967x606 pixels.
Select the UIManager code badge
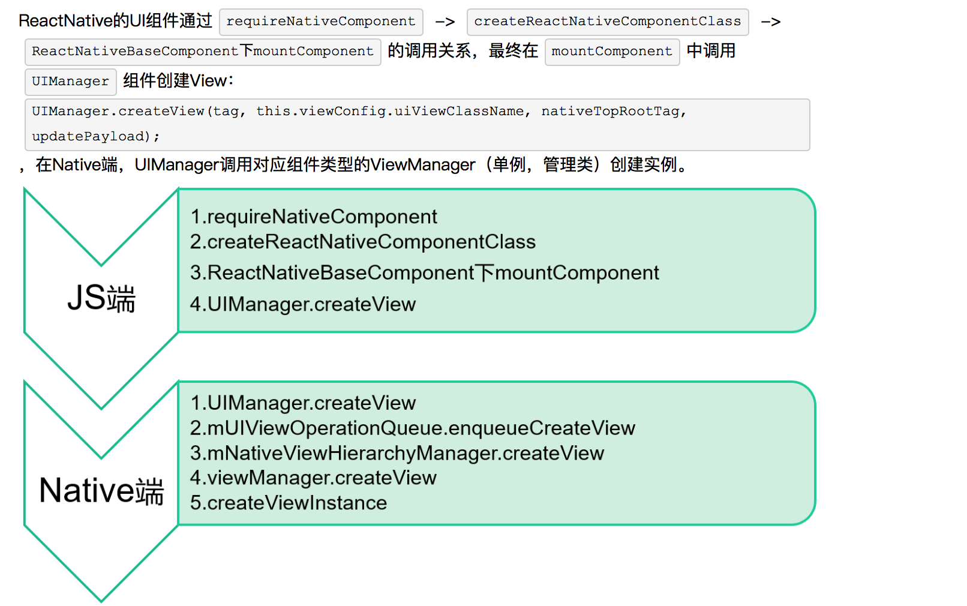pyautogui.click(x=70, y=82)
